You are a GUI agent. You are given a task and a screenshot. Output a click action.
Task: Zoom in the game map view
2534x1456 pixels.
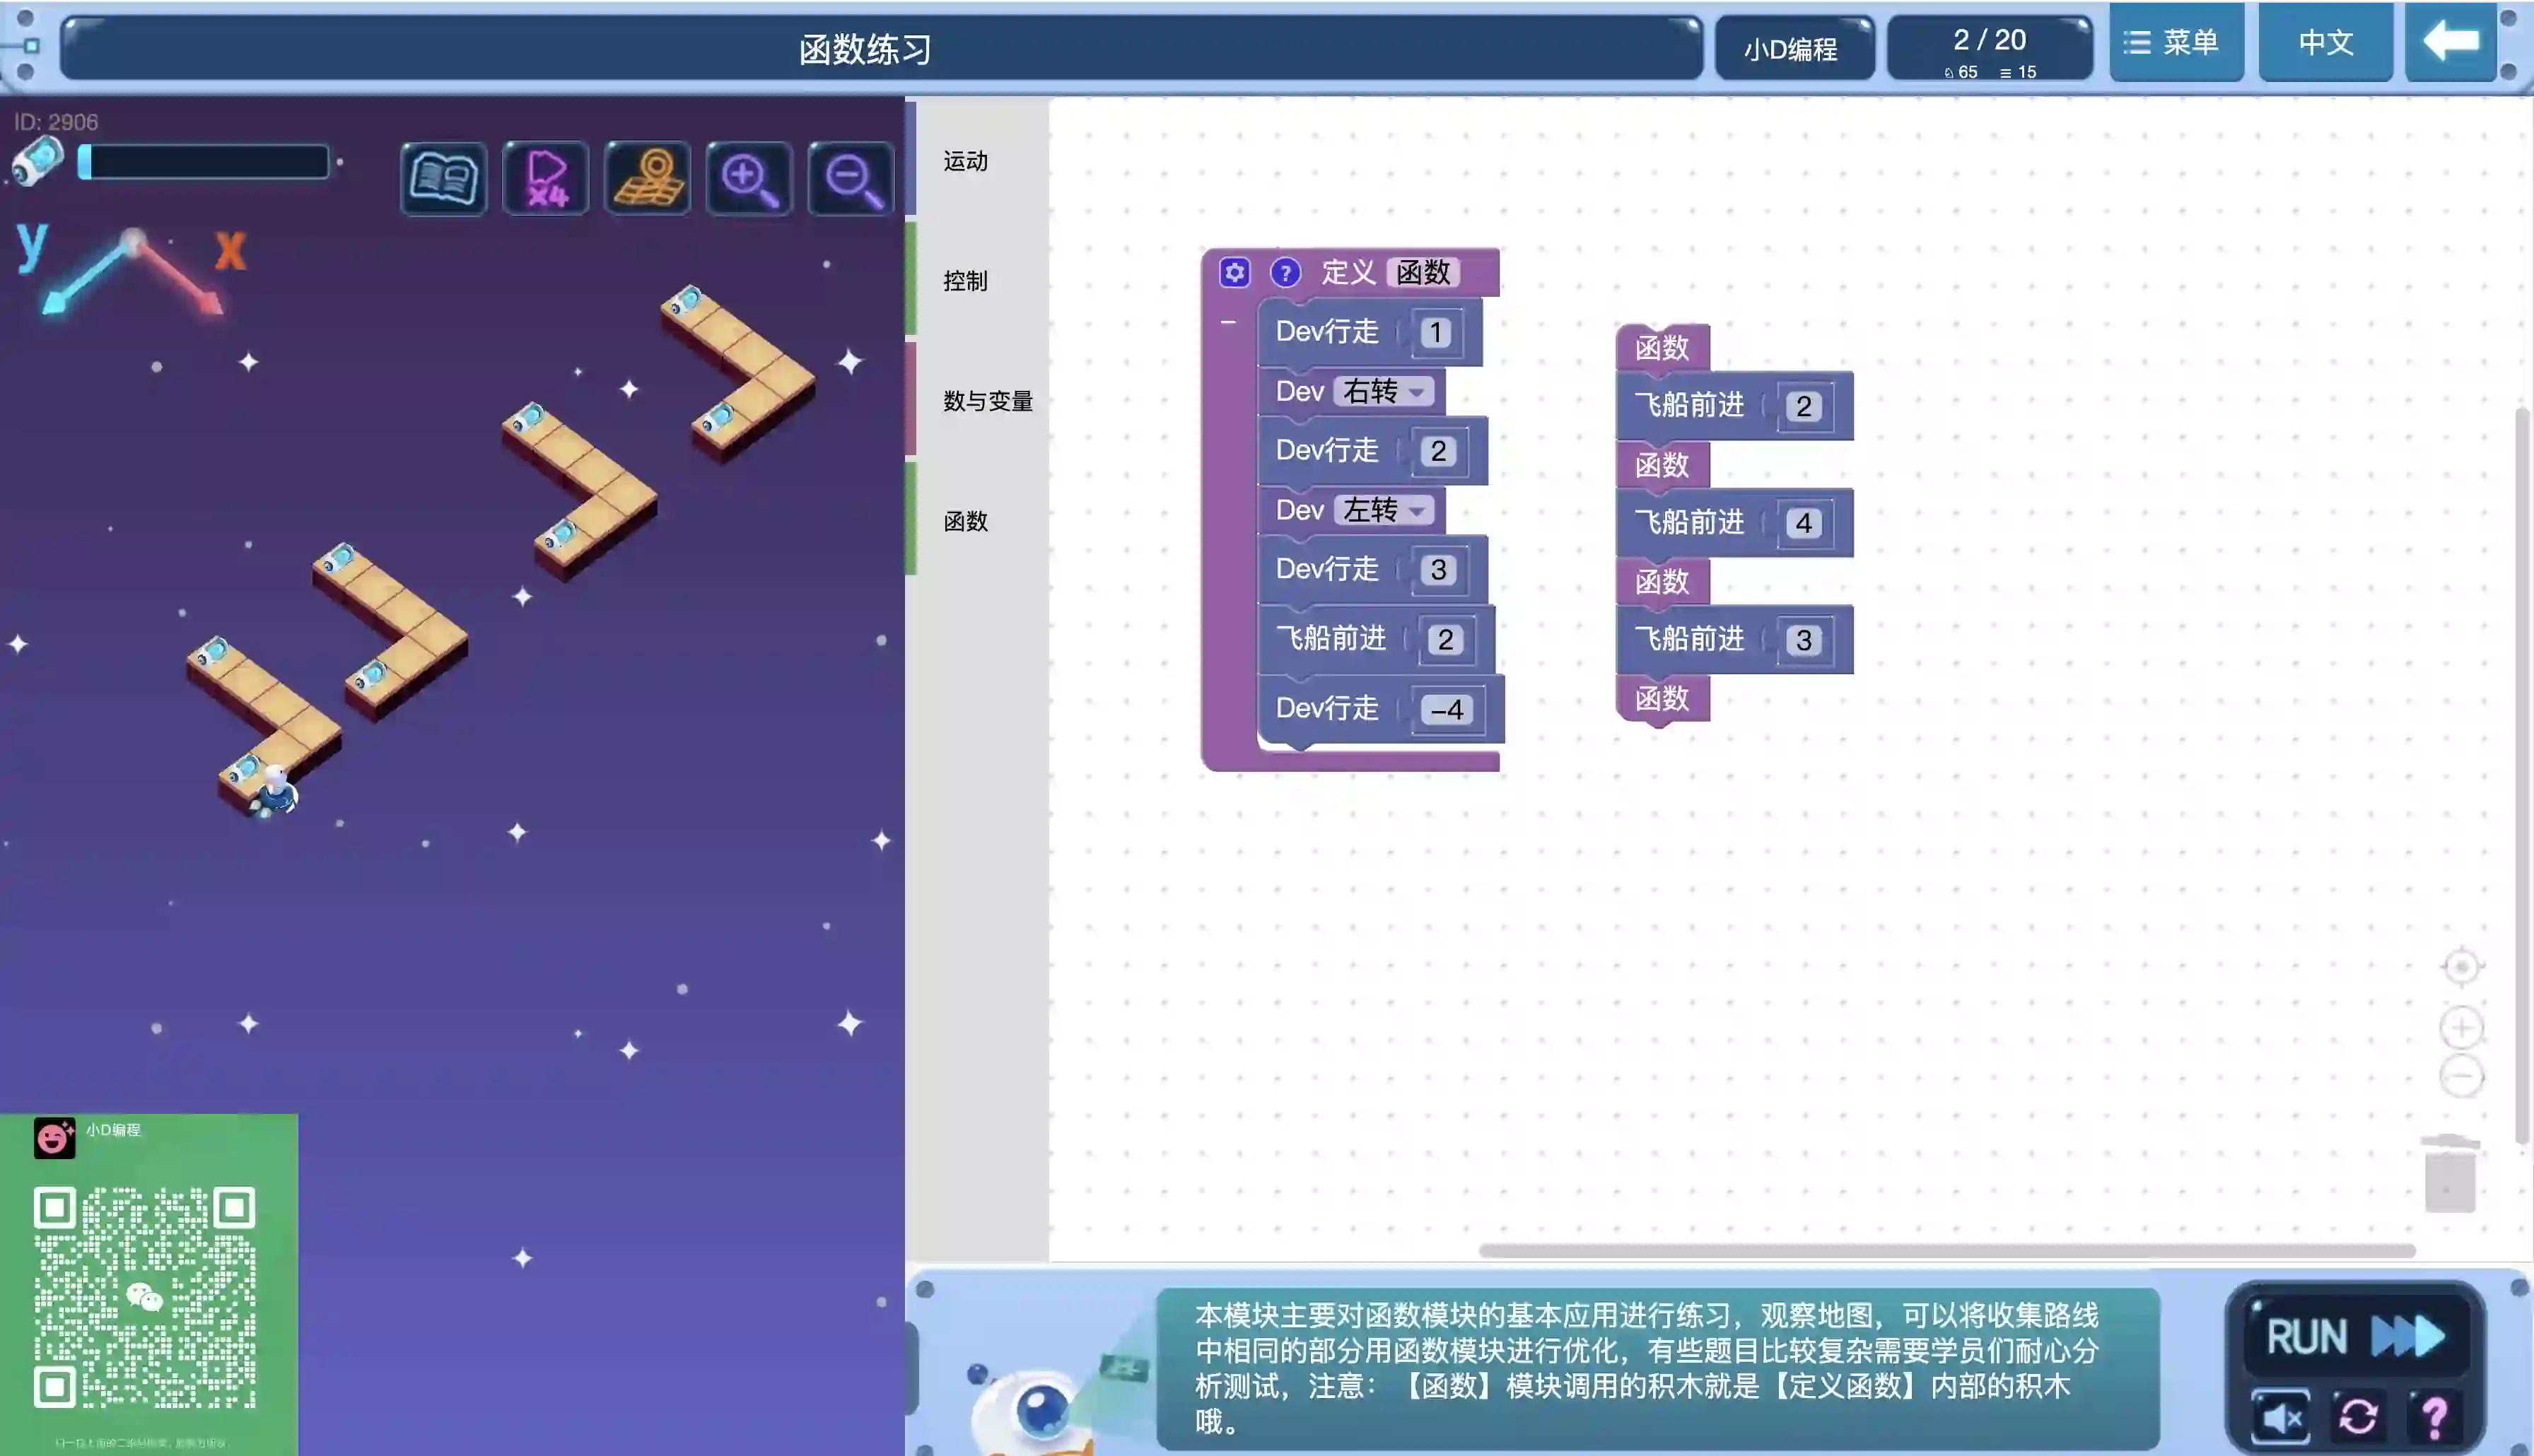point(749,179)
